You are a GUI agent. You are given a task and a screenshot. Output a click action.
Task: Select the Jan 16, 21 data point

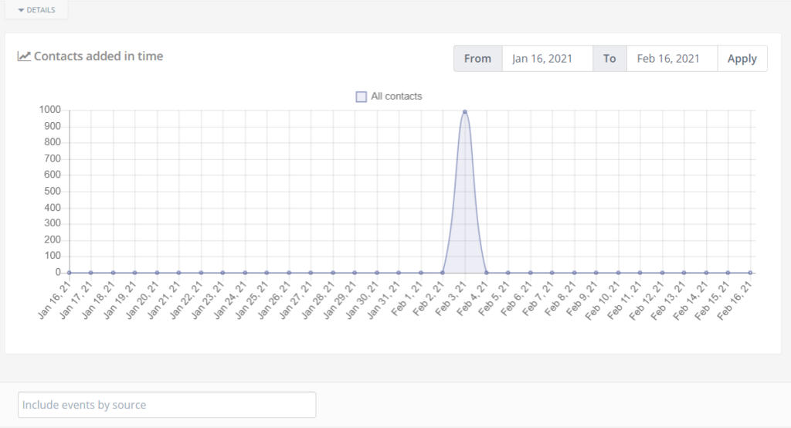click(69, 273)
